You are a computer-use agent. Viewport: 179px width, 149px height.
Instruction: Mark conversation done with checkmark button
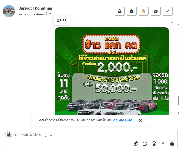click(168, 11)
